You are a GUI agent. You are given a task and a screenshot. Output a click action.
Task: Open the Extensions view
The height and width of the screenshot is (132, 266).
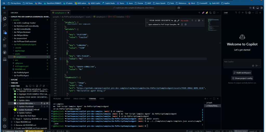5,46
